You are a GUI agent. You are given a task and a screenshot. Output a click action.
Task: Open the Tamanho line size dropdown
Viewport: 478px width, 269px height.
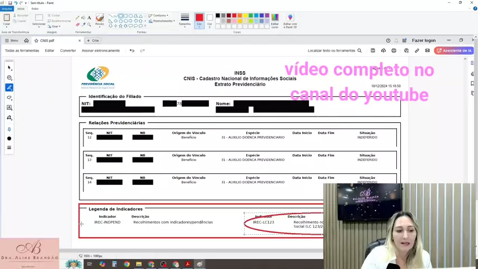click(x=185, y=20)
